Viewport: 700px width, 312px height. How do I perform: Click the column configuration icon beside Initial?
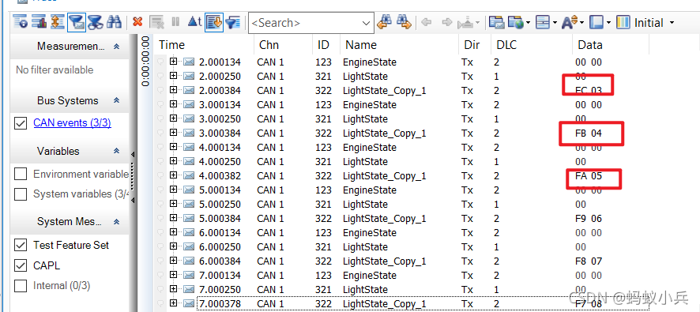point(623,22)
